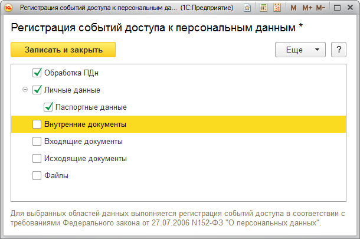Collapse the Личные данные tree node
The image size is (360, 239).
click(25, 90)
